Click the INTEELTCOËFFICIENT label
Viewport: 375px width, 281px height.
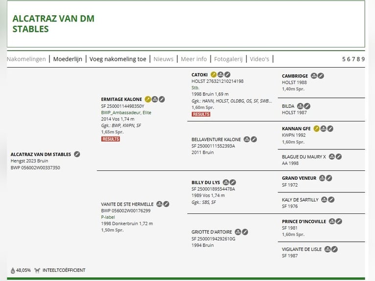click(64, 270)
